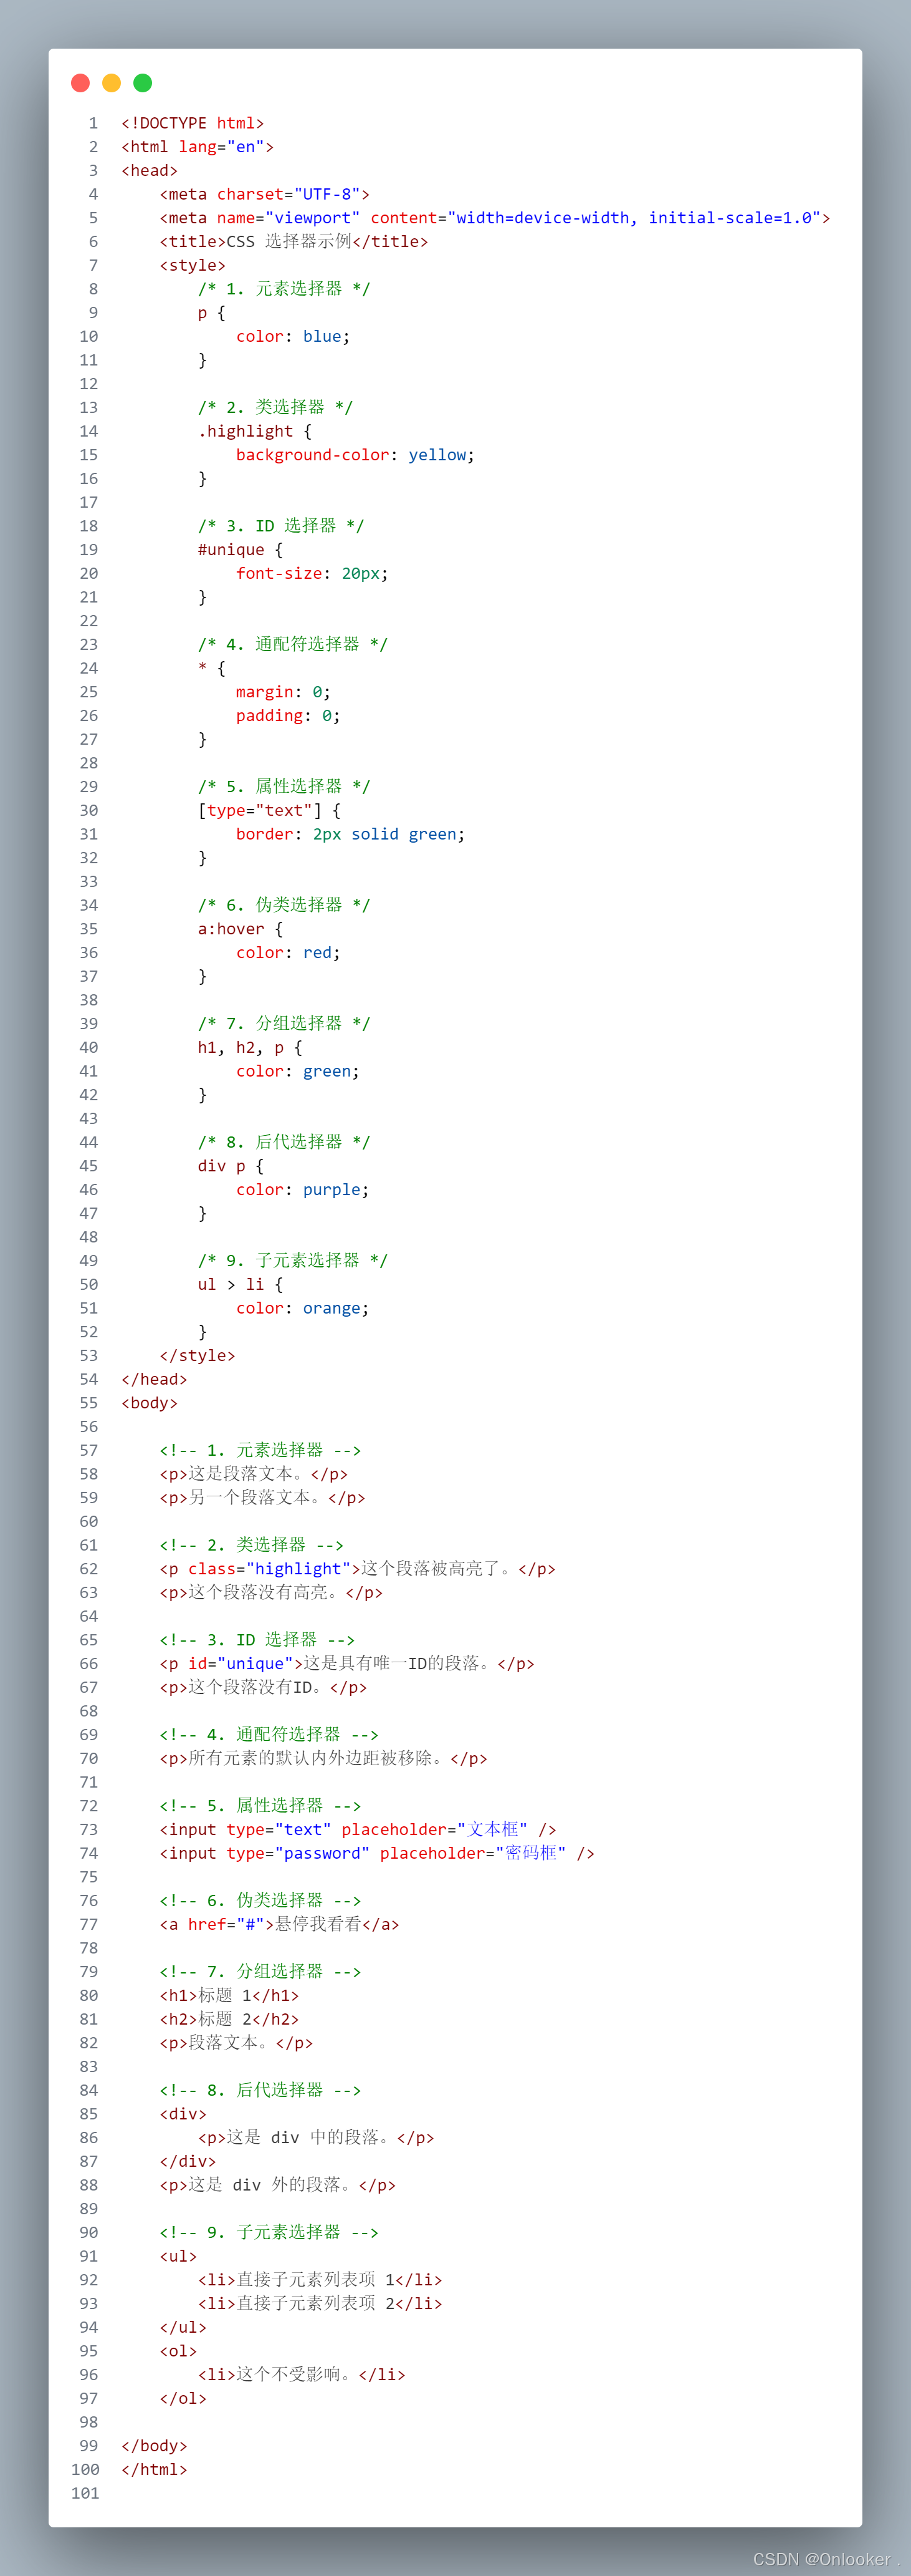911x2576 pixels.
Task: Click 'color: green;' declaration
Action: [298, 1071]
